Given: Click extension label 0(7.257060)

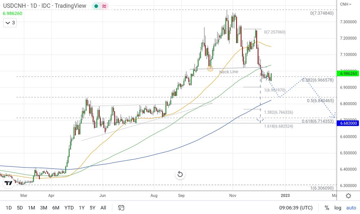Looking at the screenshot, I should (x=275, y=32).
